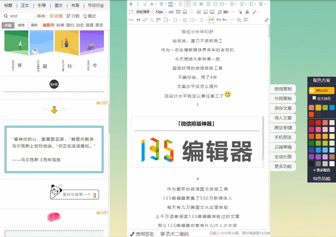Image resolution: width=336 pixels, height=237 pixels.
Task: Open the 正文 tab
Action: pos(25,5)
